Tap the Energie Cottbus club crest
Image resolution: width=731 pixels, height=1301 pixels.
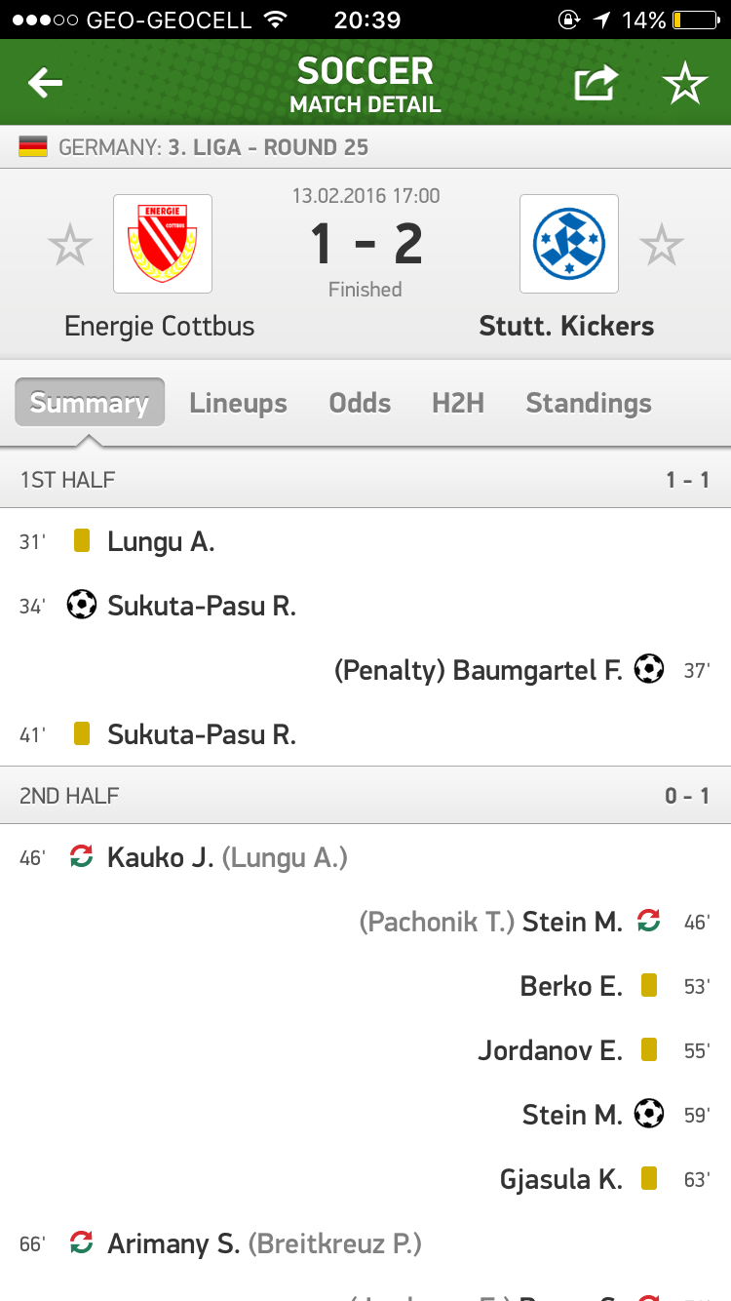163,244
